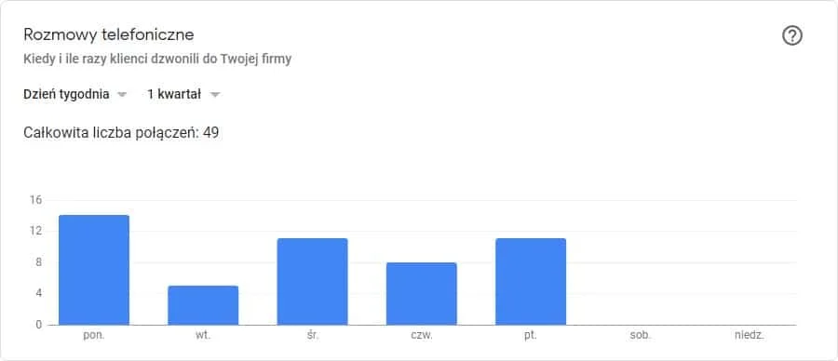This screenshot has width=838, height=361.
Task: Click the arrow next to Dzień tygodnia
Action: (122, 95)
